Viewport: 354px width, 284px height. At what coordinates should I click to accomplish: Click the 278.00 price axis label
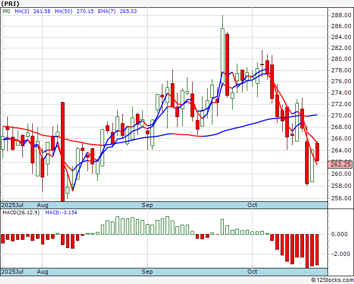pos(341,70)
